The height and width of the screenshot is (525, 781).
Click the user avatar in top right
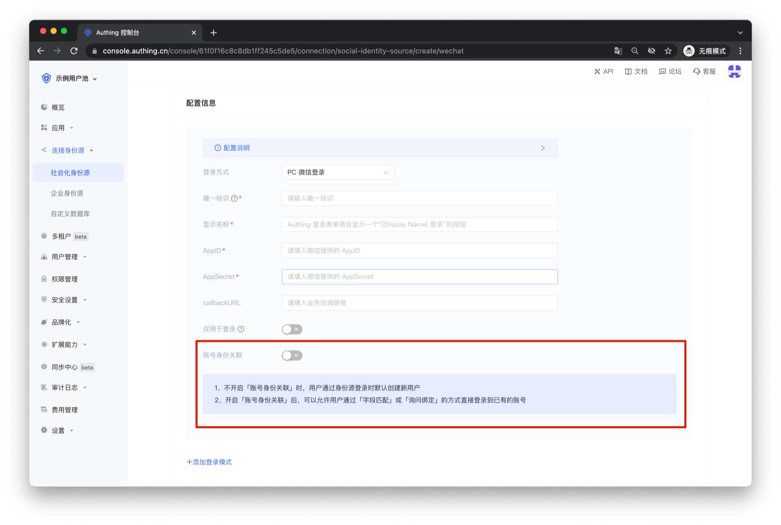tap(734, 72)
